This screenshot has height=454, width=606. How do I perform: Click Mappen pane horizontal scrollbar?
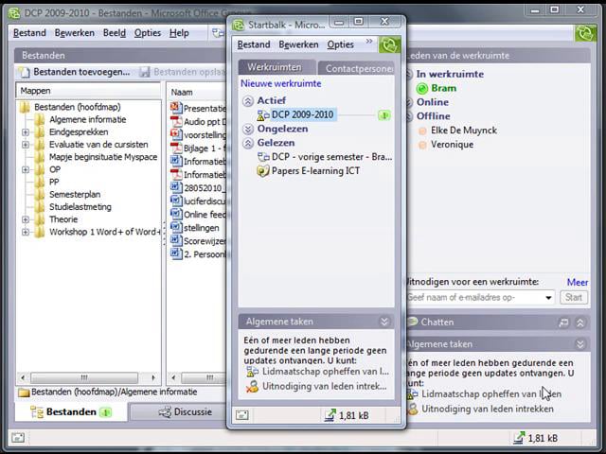(88, 377)
